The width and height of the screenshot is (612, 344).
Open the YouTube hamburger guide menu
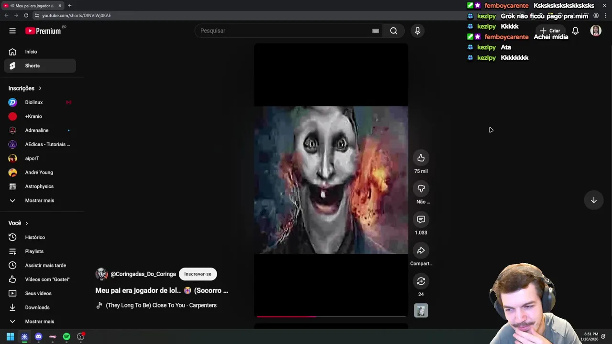point(12,31)
